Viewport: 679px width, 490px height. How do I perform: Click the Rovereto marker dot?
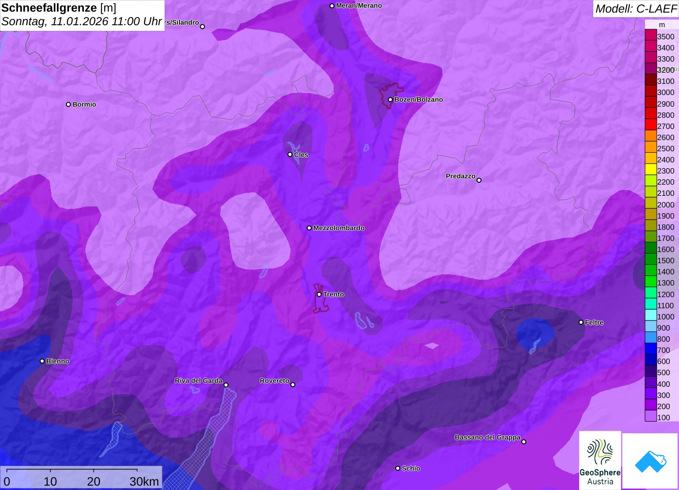click(292, 384)
